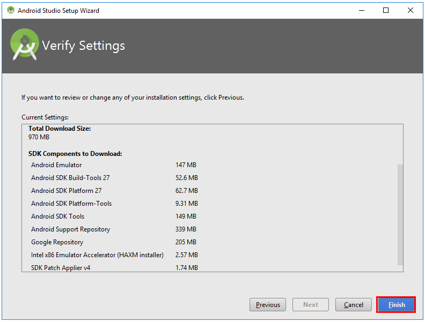
Task: Close the Setup Wizard window
Action: tap(411, 10)
